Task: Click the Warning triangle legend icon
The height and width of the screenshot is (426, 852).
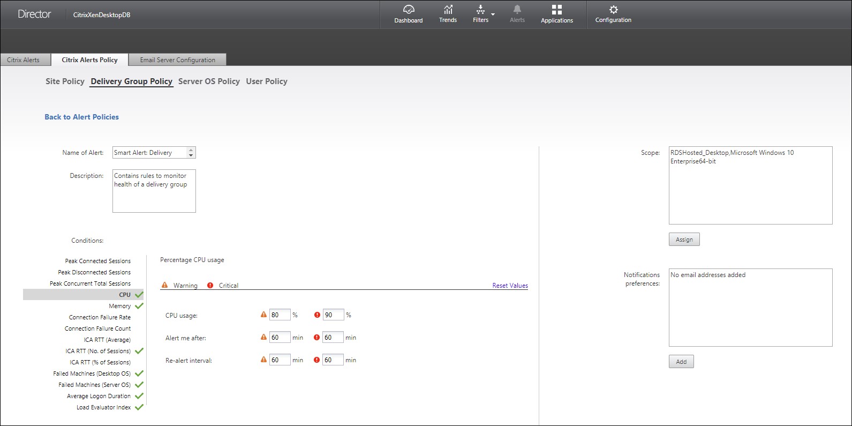Action: click(x=165, y=285)
